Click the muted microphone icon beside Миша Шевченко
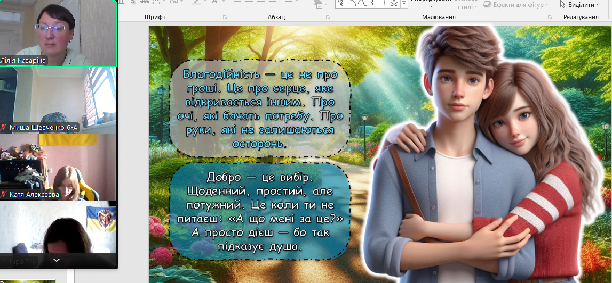The width and height of the screenshot is (612, 283). pos(4,127)
